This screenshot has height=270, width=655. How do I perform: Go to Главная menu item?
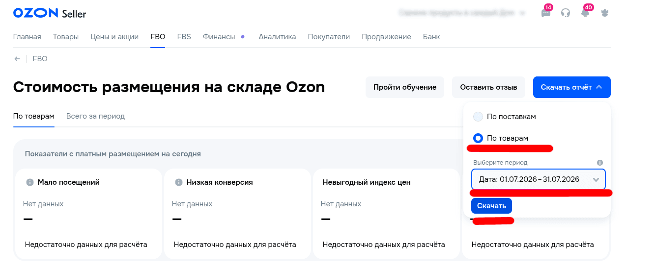tap(27, 37)
